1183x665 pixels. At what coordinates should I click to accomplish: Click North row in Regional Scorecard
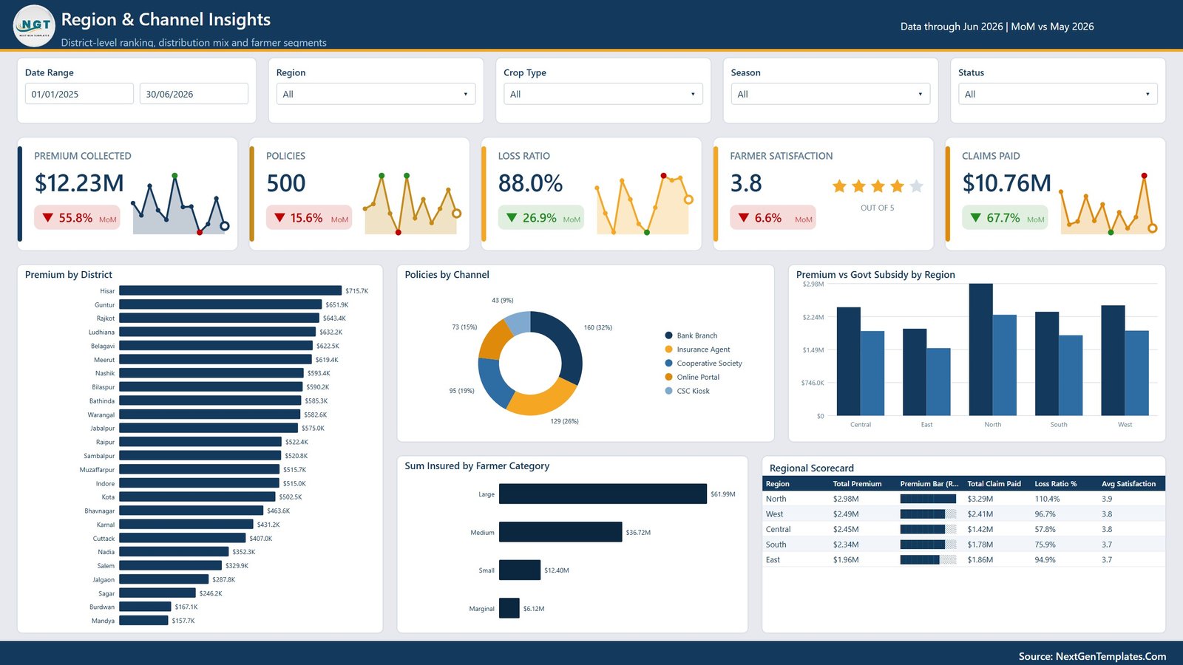(x=963, y=499)
